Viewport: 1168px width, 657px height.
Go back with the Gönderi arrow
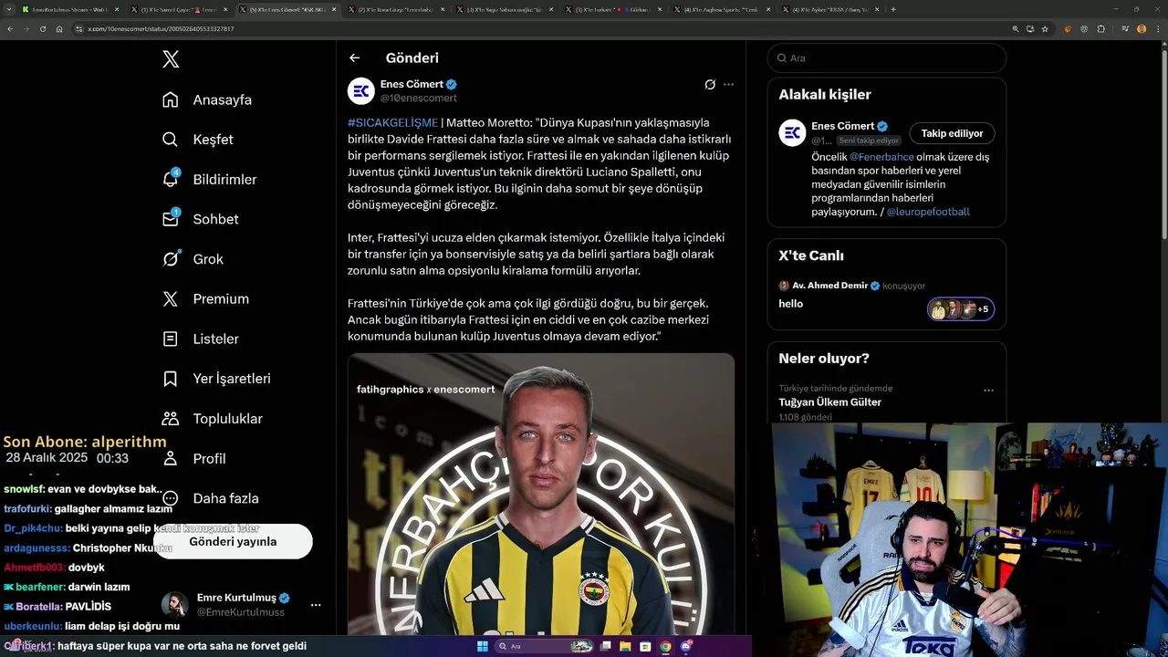pyautogui.click(x=355, y=57)
